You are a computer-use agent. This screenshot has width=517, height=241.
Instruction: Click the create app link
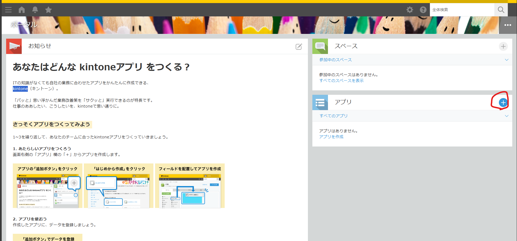(x=331, y=137)
